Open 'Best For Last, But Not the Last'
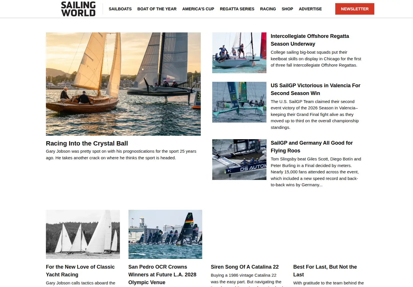The width and height of the screenshot is (413, 287). [325, 271]
